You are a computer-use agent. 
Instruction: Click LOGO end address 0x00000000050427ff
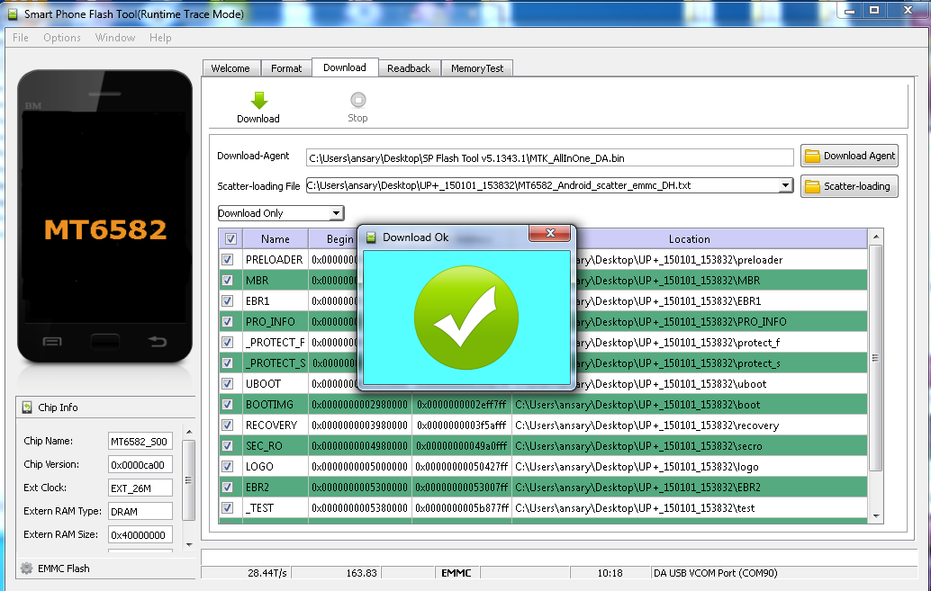(x=461, y=467)
